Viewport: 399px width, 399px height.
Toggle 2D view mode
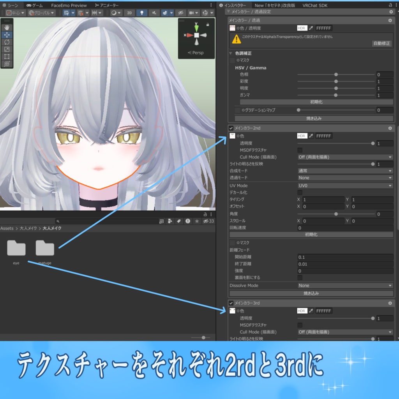click(129, 13)
